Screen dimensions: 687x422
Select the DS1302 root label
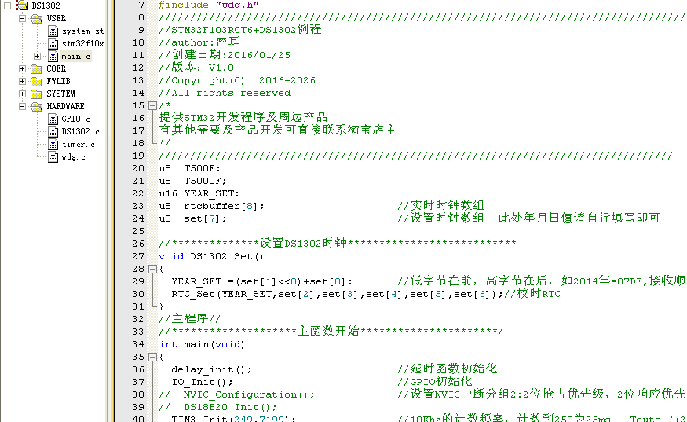tap(46, 6)
